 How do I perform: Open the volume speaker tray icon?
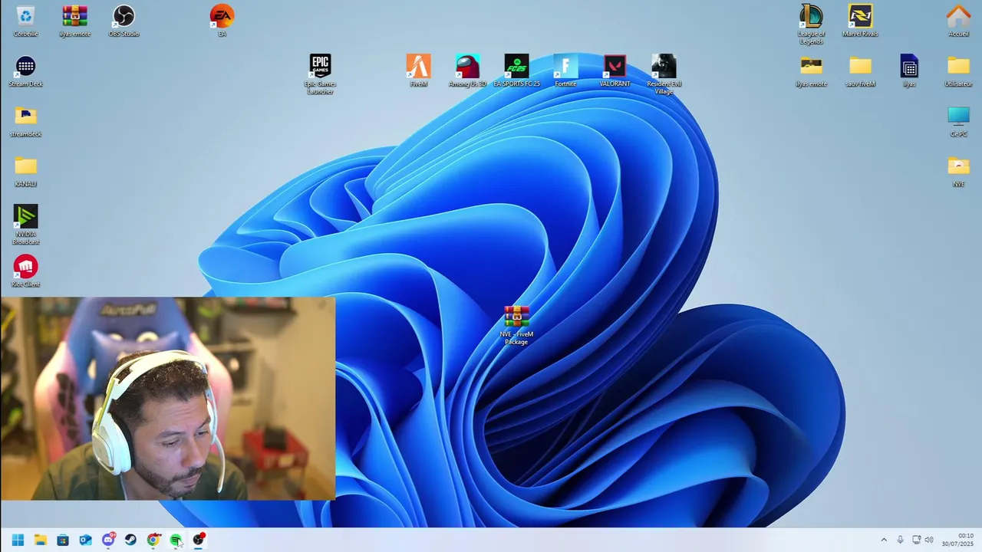click(x=929, y=540)
